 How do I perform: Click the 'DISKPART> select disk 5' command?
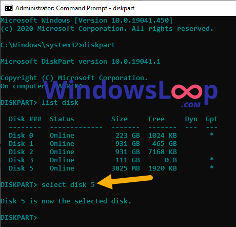click(48, 185)
